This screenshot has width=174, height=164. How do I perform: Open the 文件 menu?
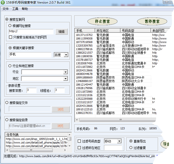click(6, 9)
